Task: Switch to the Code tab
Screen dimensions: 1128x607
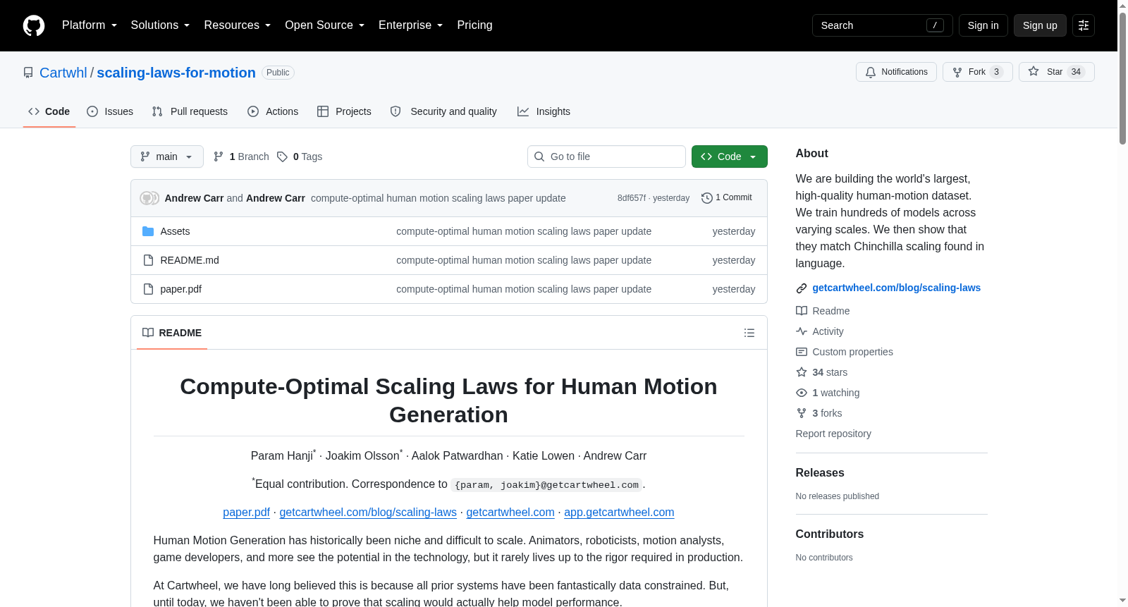Action: 49,111
